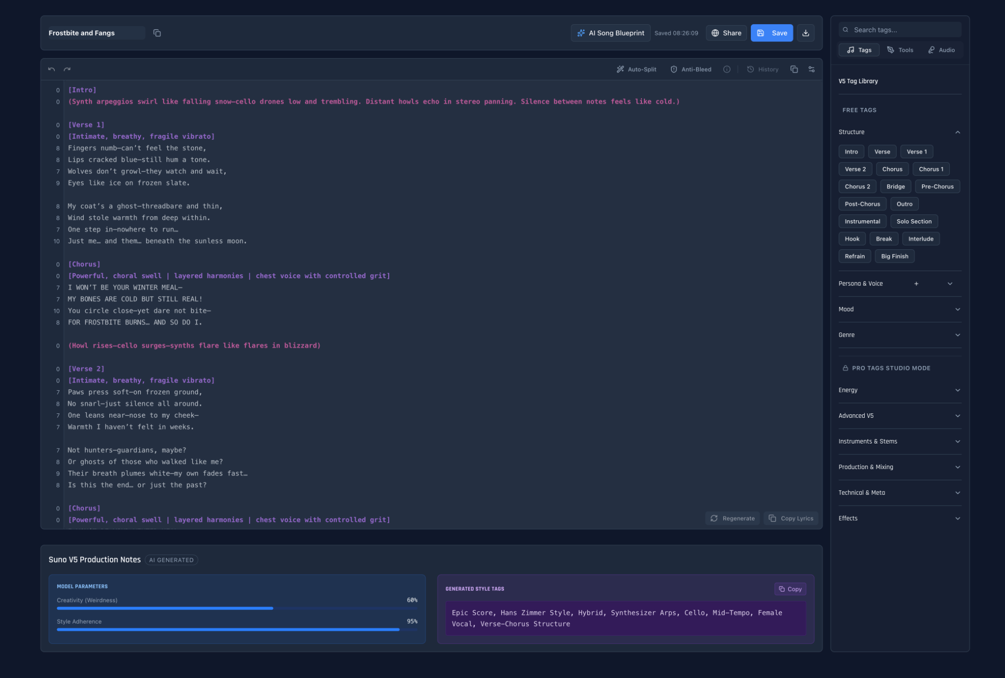Click the Regenerate button
Screen dimensions: 1005x678
pyautogui.click(x=733, y=518)
